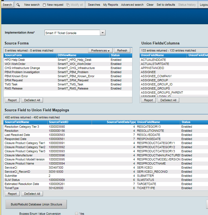Select CHG:Infrastructure Change row
This screenshot has width=208, height=215.
click(x=68, y=68)
